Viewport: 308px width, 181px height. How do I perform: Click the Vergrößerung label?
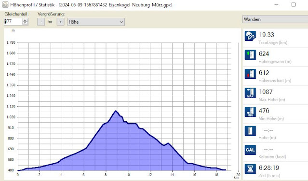point(51,14)
